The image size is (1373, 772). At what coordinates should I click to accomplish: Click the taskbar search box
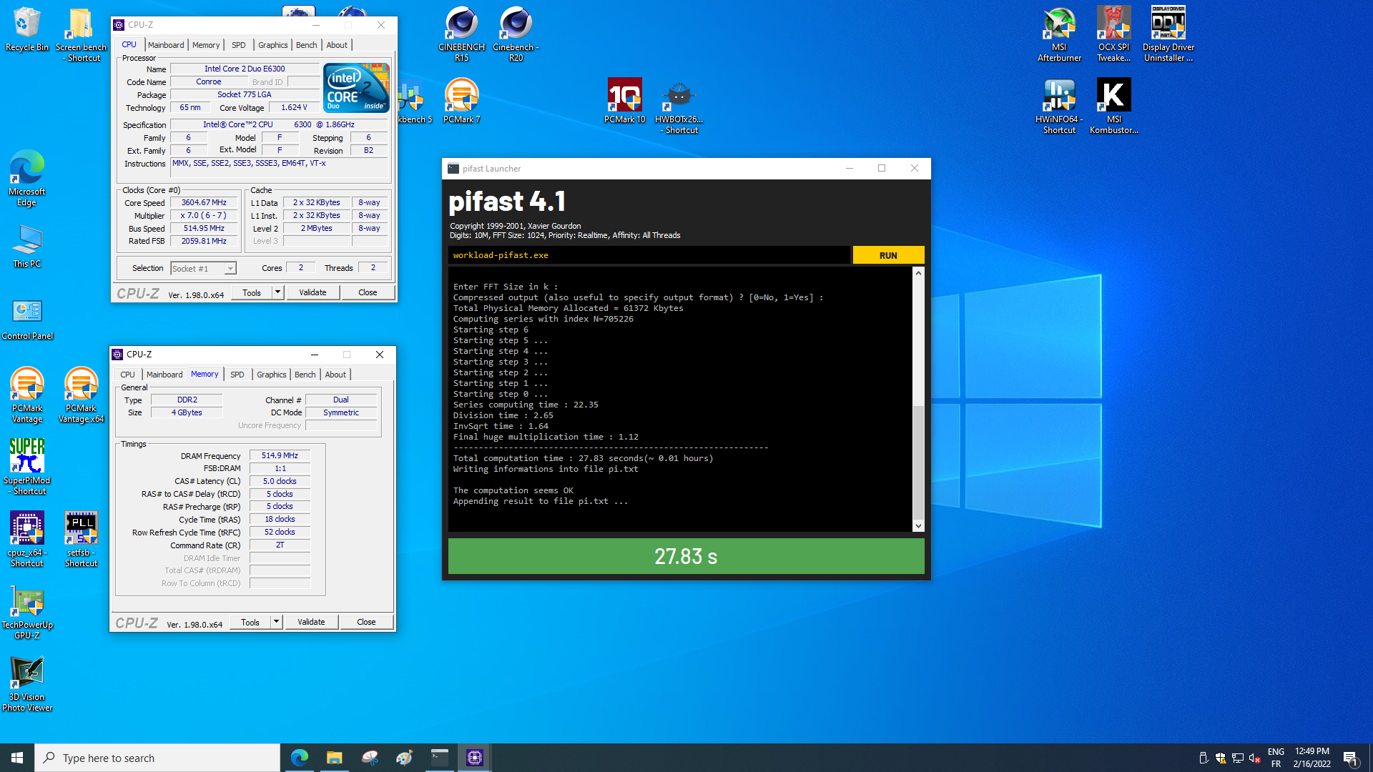157,758
